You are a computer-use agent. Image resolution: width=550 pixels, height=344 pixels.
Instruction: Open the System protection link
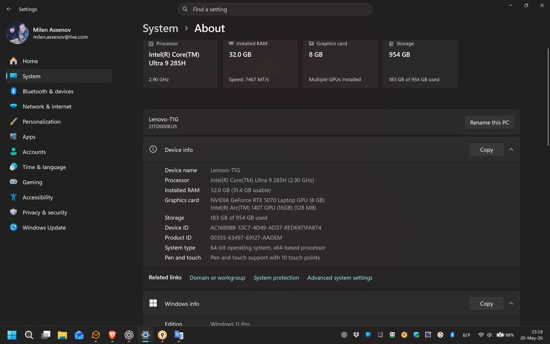pos(276,277)
